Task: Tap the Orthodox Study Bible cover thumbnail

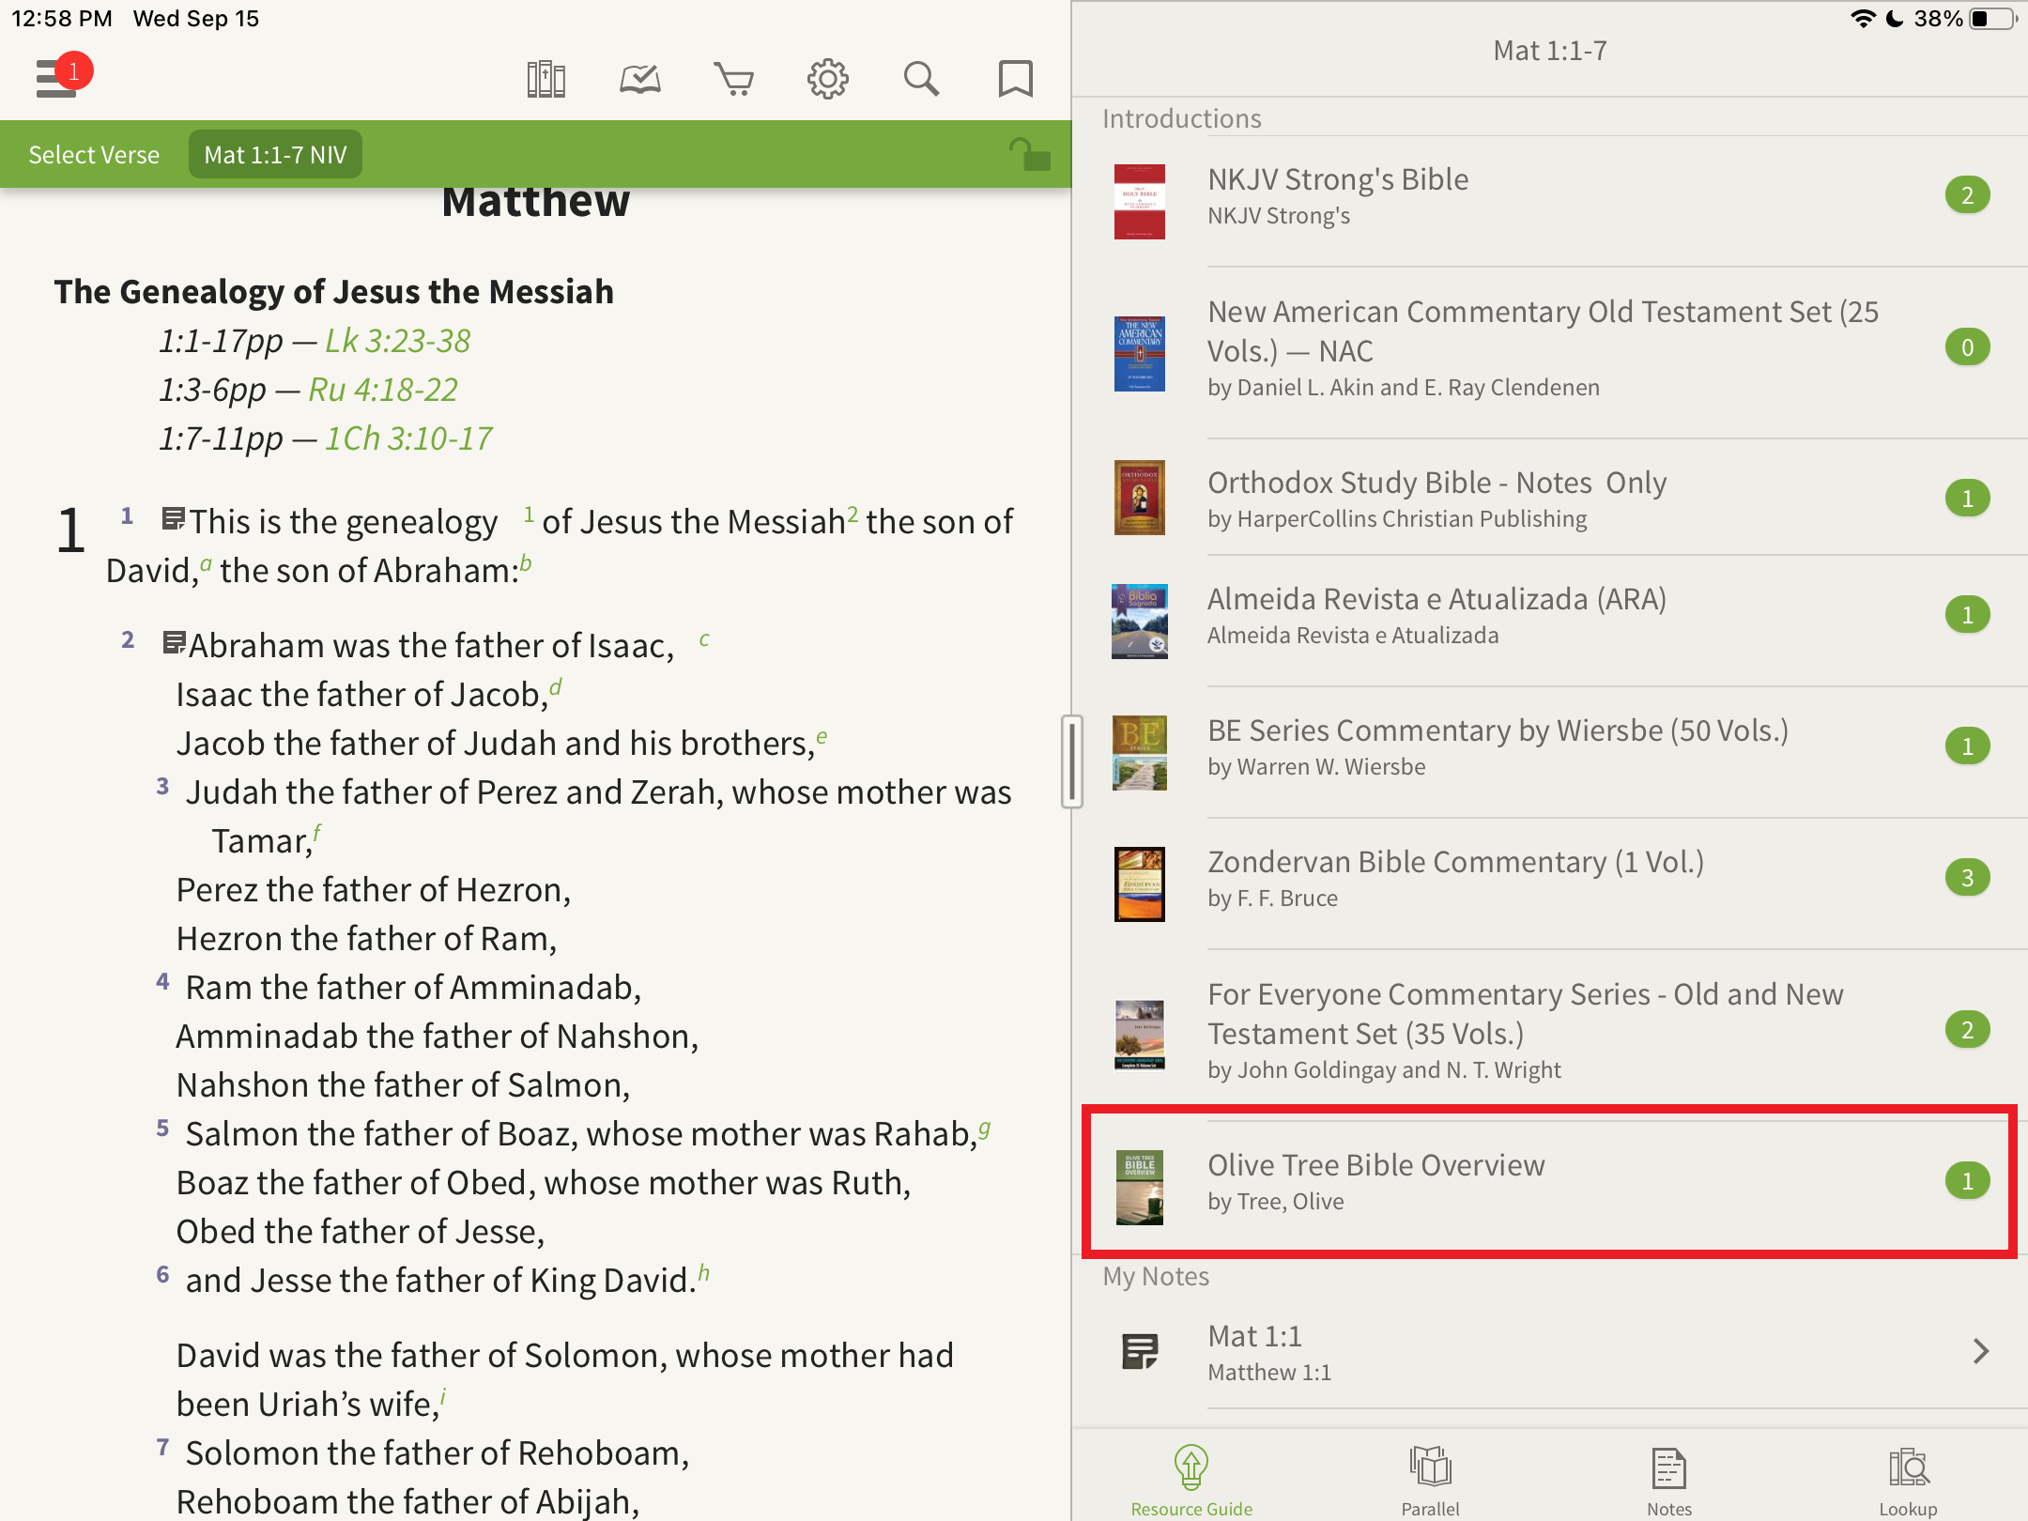Action: [x=1139, y=498]
